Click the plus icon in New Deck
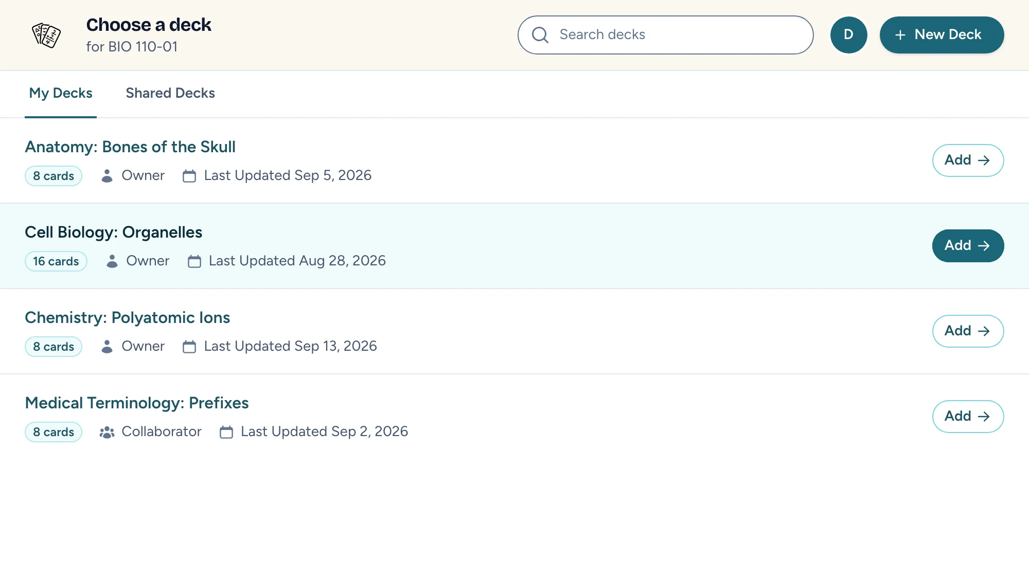 pyautogui.click(x=900, y=35)
